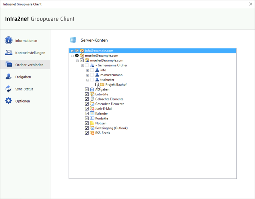Uncheck the Gelöschte Elemente checkbox
This screenshot has height=199, width=255.
click(87, 99)
